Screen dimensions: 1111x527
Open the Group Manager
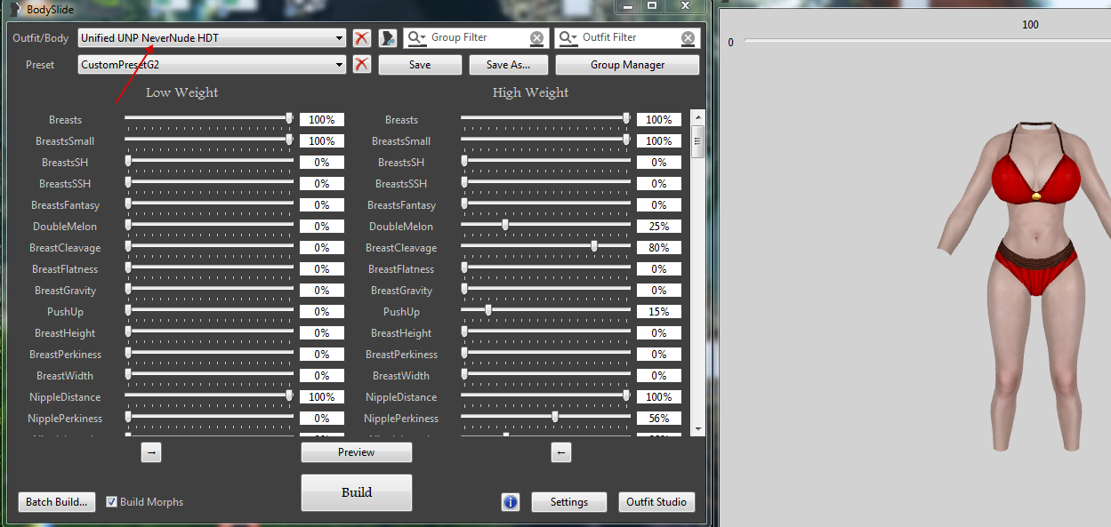[627, 65]
